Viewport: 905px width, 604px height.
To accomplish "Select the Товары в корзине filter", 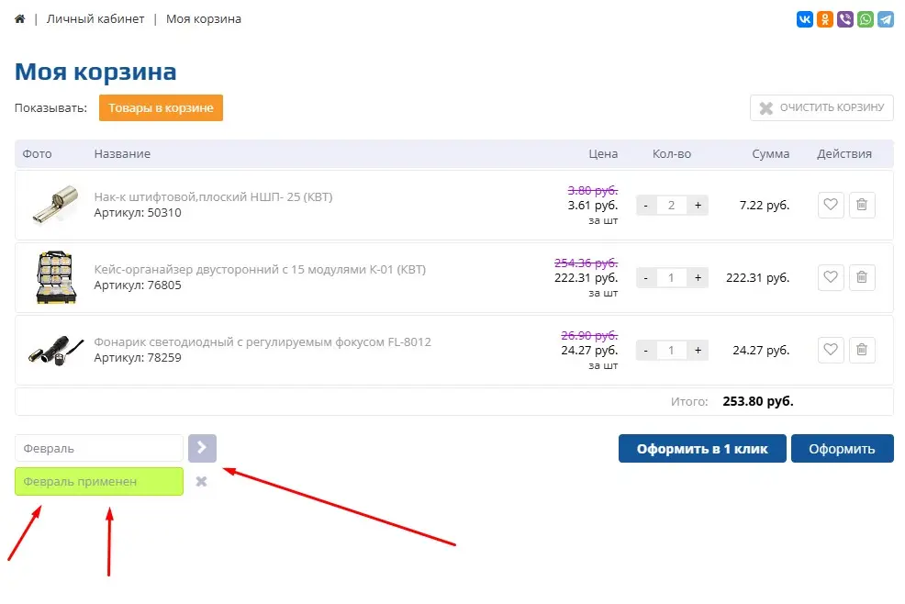I will click(161, 108).
